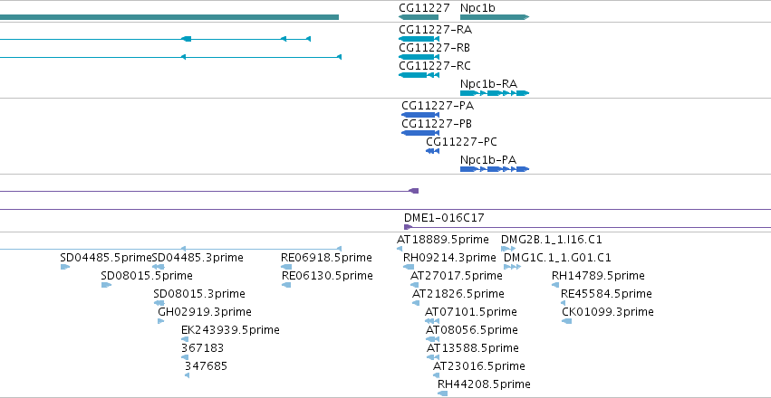Screen dimensions: 771x398
Task: Select the CG11227 gene arrow glyph
Action: coord(419,17)
